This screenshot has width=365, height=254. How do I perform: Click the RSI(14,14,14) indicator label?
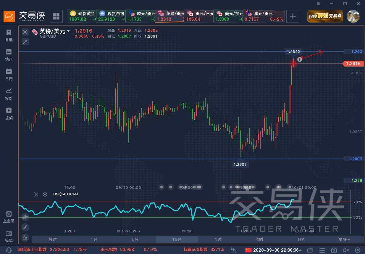pyautogui.click(x=66, y=194)
